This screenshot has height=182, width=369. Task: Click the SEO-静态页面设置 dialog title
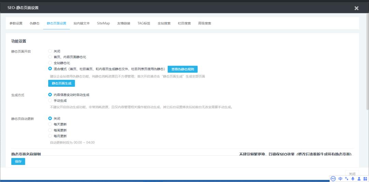(x=23, y=8)
